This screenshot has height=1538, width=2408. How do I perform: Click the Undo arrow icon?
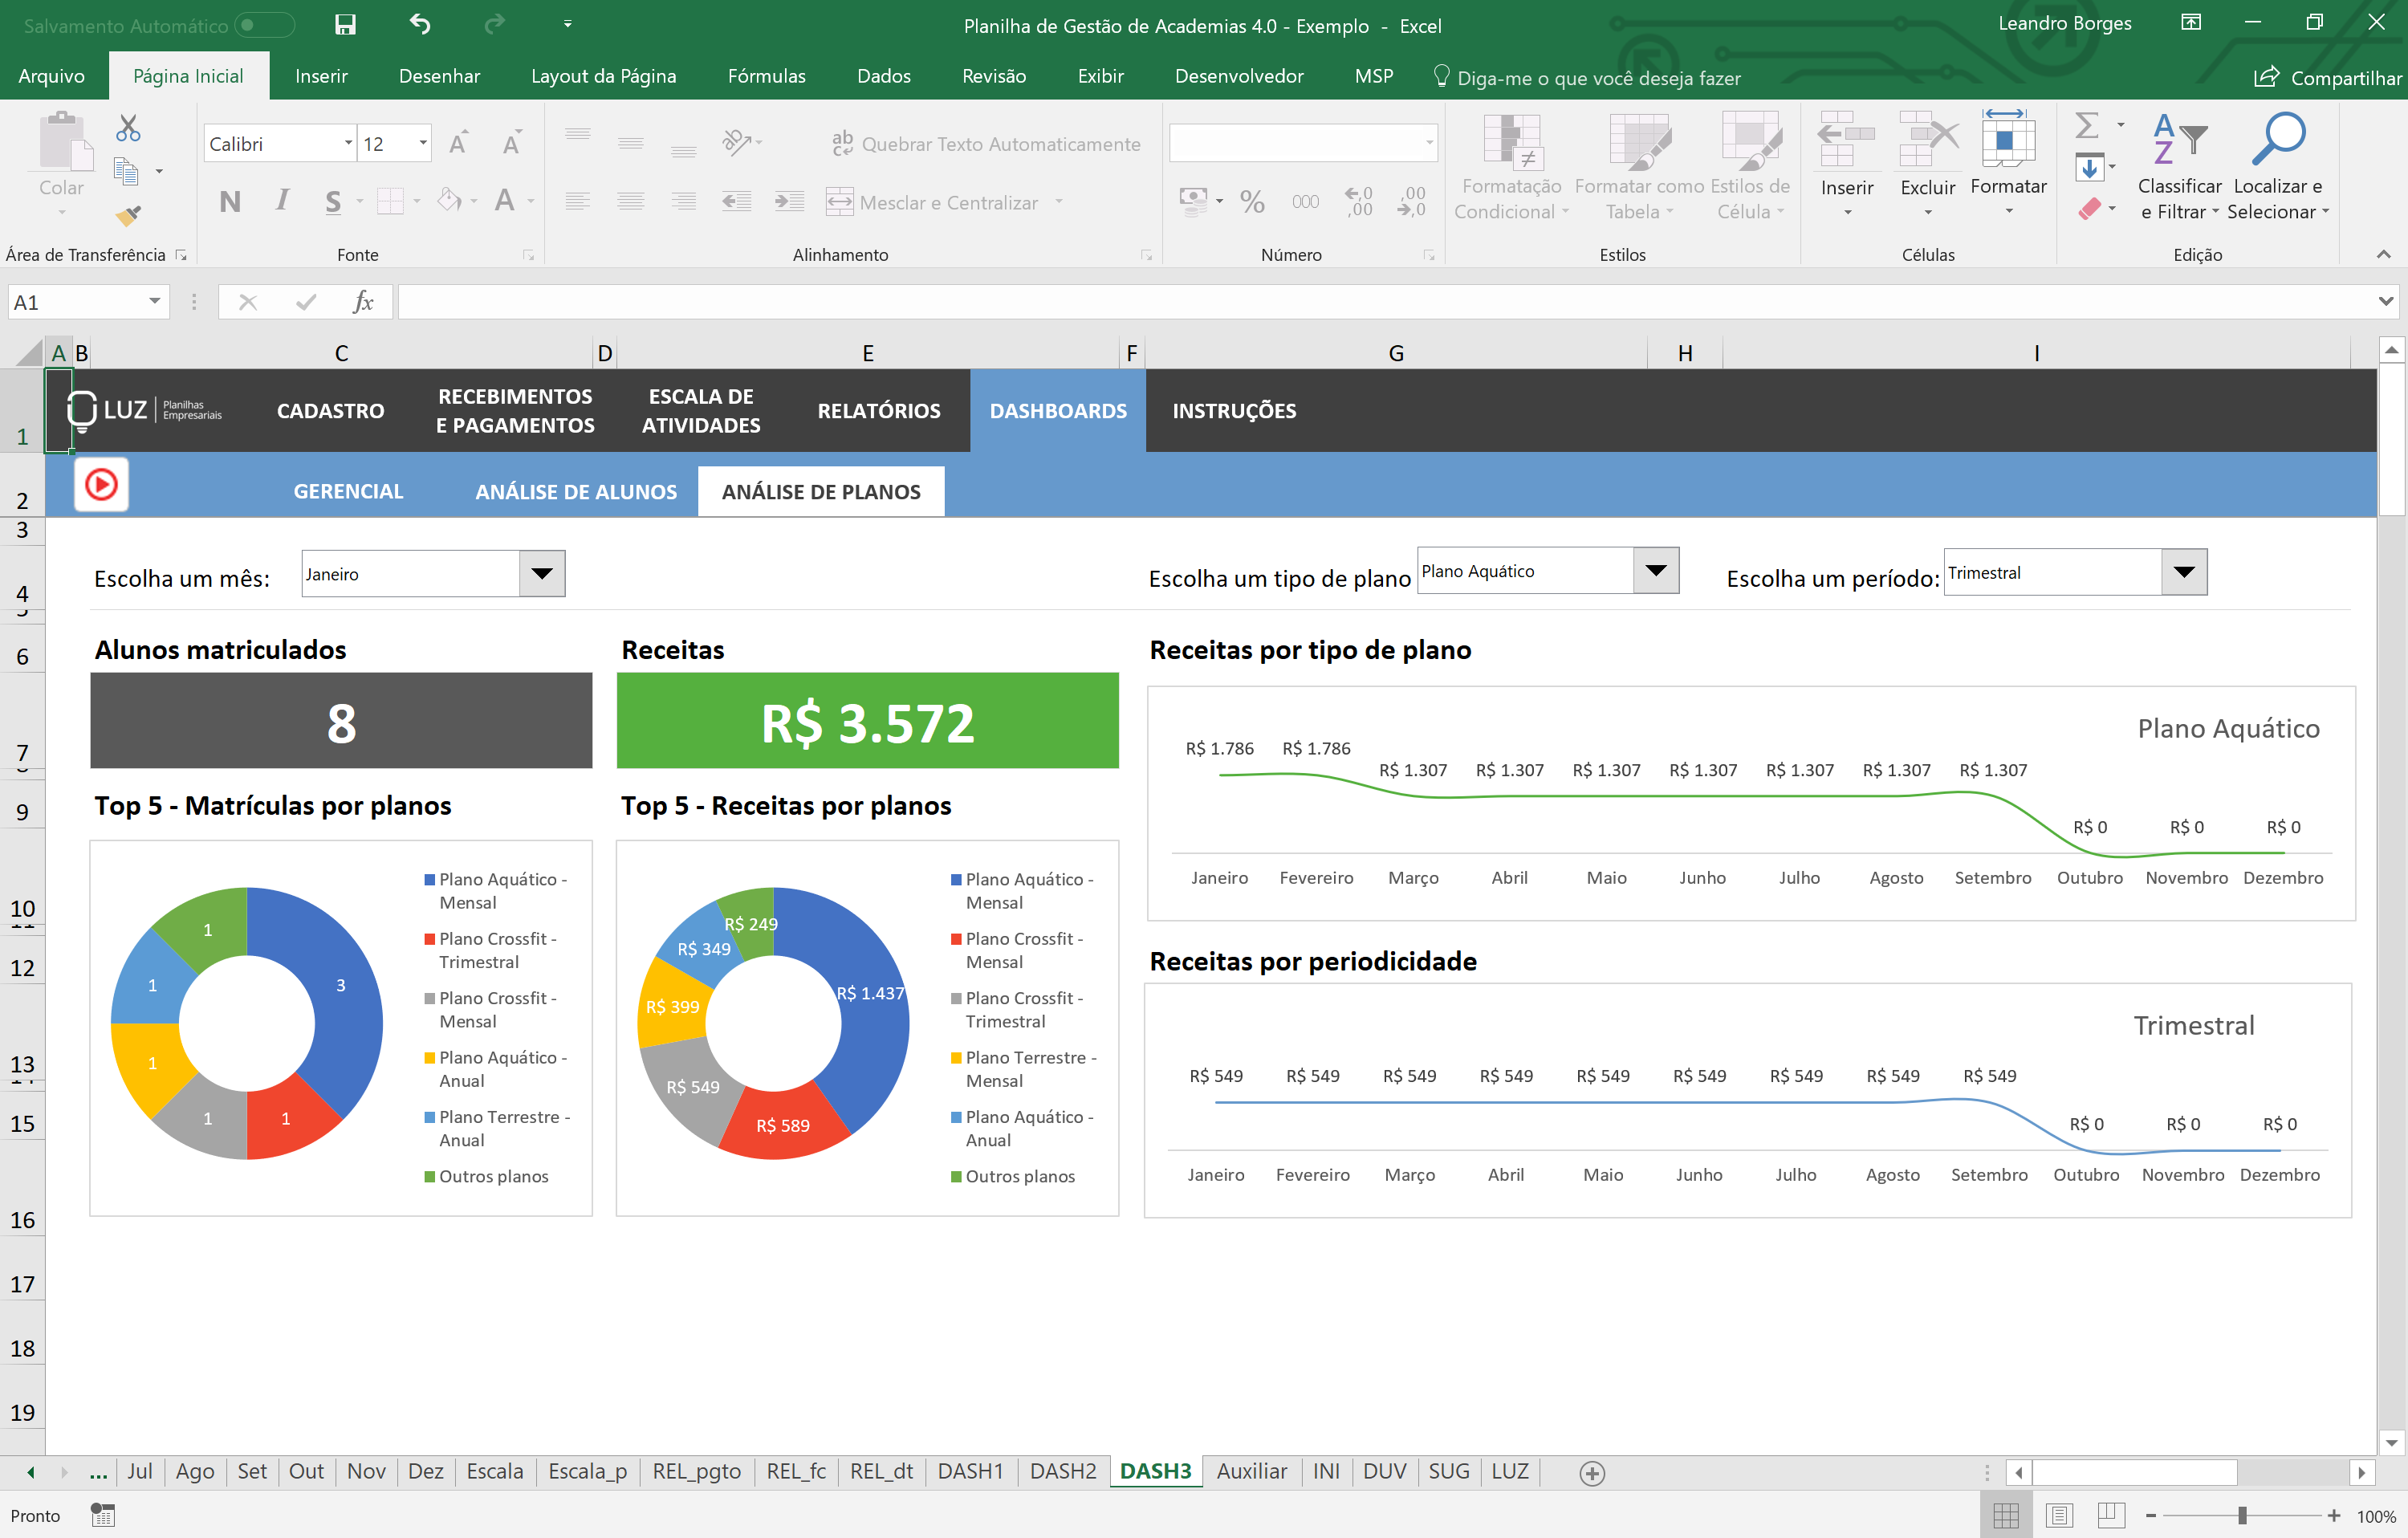pyautogui.click(x=420, y=25)
